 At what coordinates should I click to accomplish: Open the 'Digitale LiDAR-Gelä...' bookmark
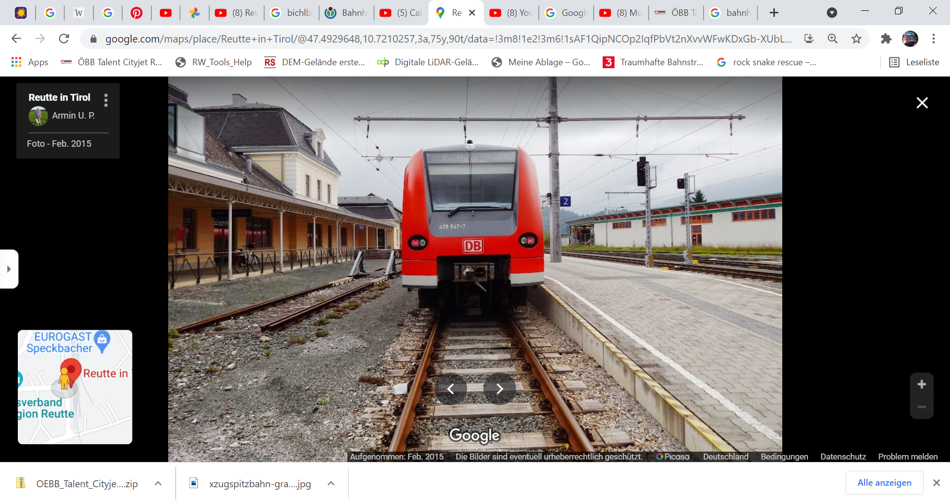coord(428,62)
